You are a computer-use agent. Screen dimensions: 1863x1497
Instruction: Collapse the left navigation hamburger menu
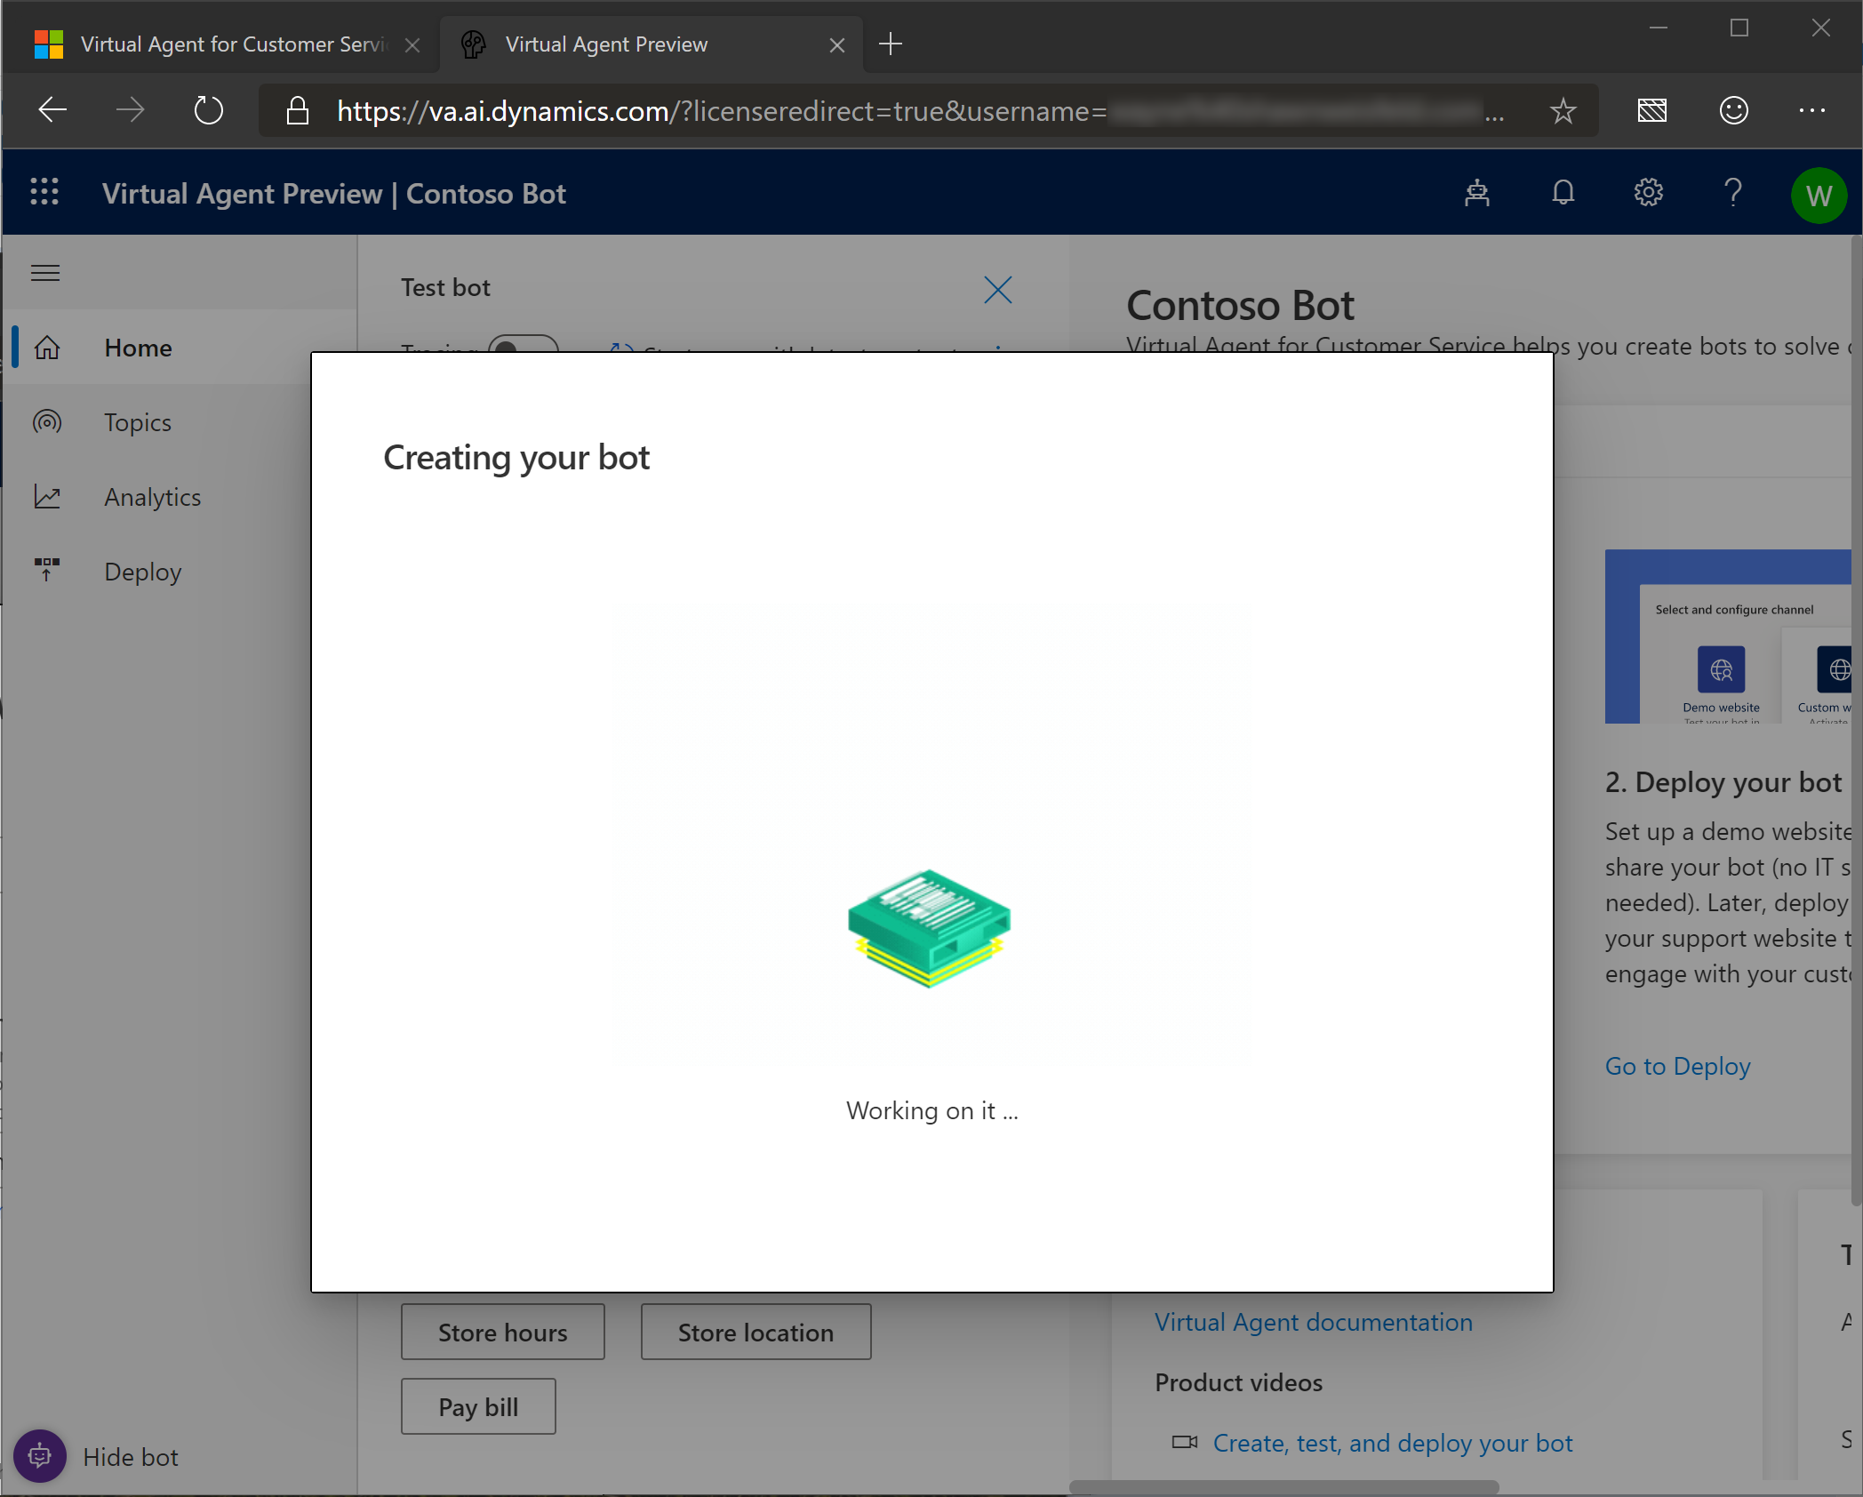45,273
